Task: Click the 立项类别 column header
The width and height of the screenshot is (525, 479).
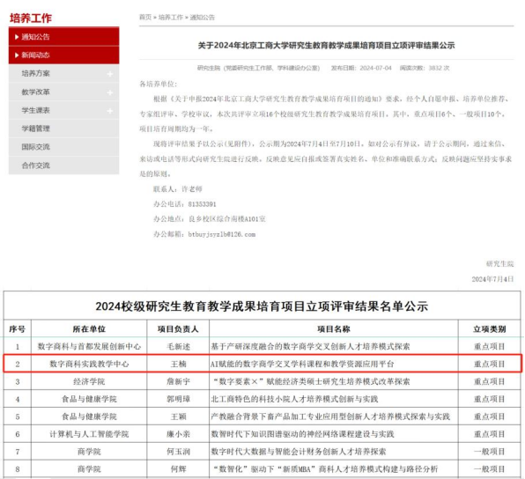Action: point(490,329)
